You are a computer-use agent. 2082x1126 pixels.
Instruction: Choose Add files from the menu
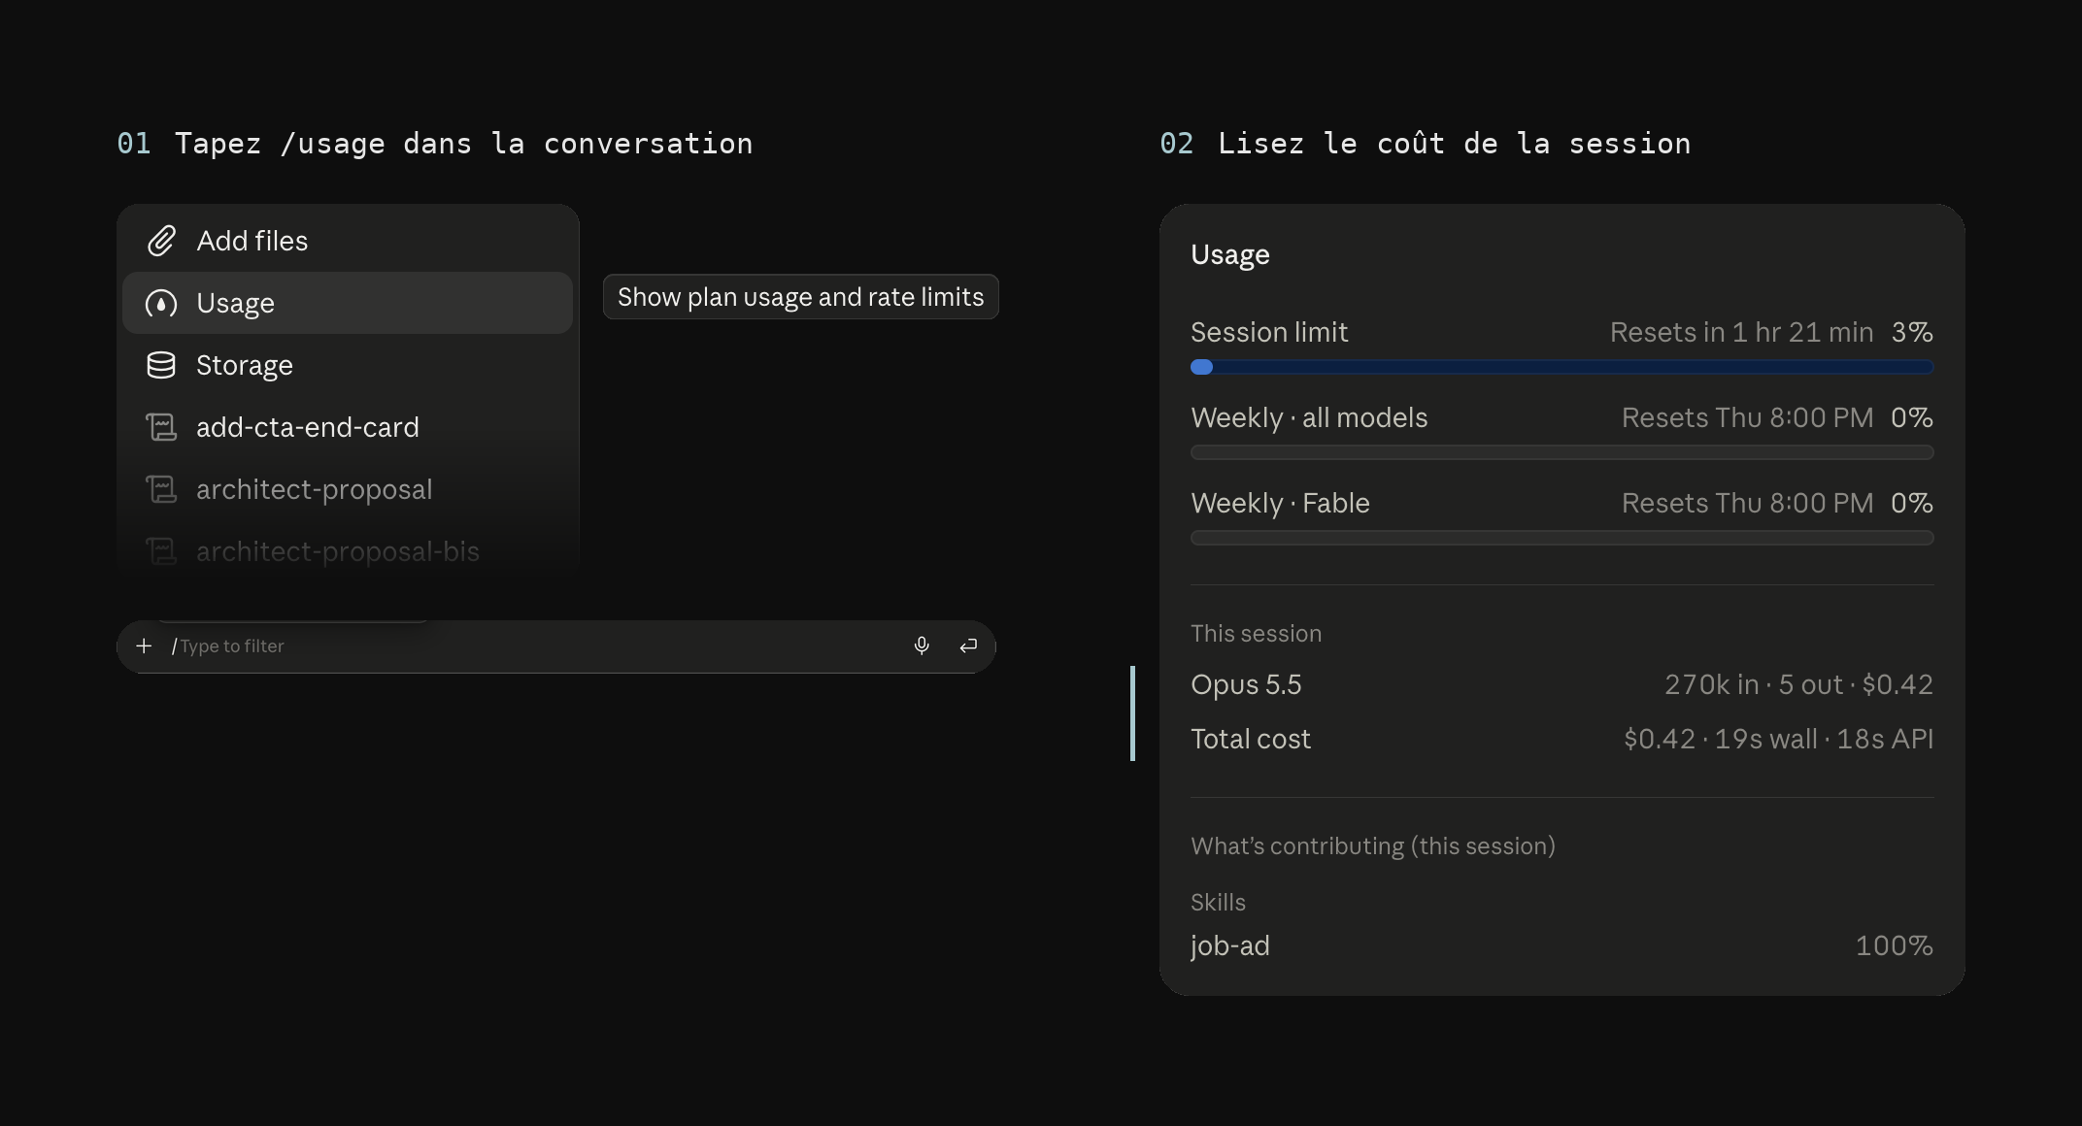click(348, 241)
